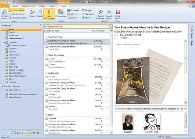
Task: Open the Suggested Contacts folder
Action: pyautogui.click(x=18, y=76)
